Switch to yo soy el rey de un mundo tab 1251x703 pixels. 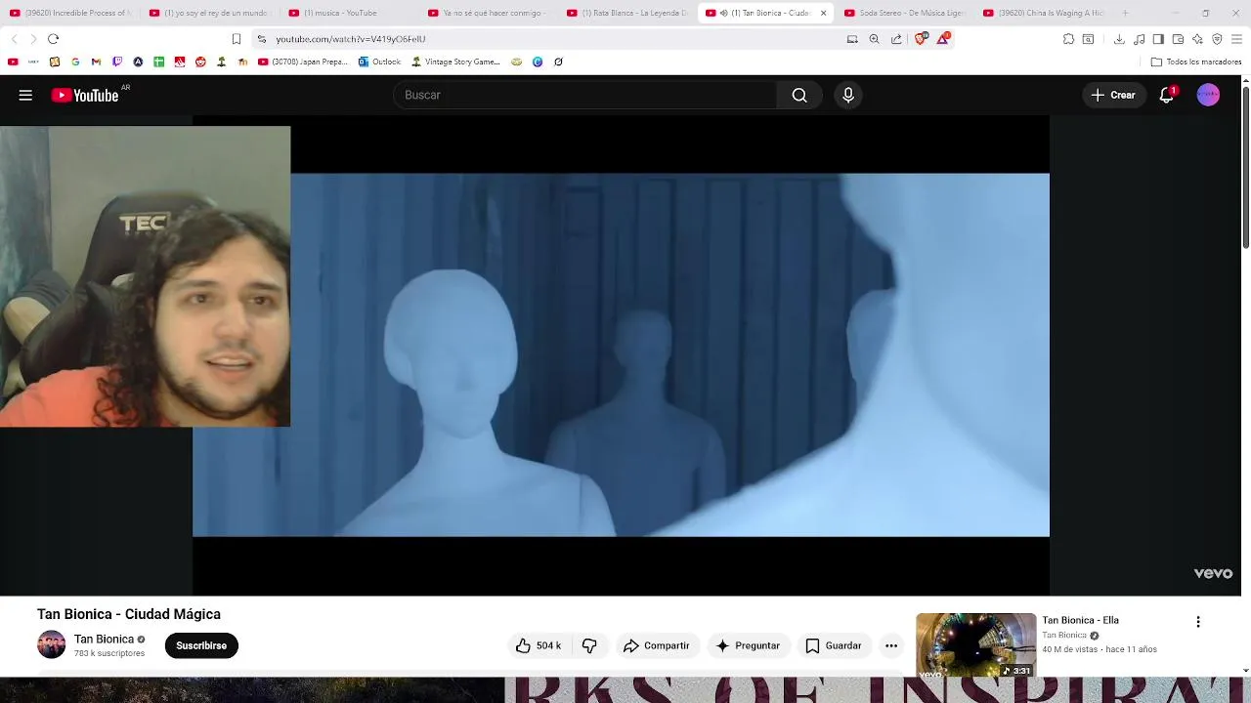(x=209, y=13)
